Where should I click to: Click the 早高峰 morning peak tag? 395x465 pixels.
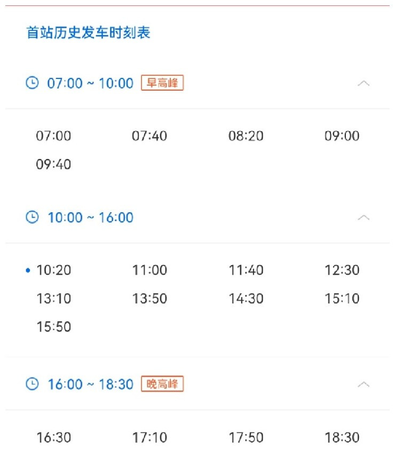(x=162, y=83)
